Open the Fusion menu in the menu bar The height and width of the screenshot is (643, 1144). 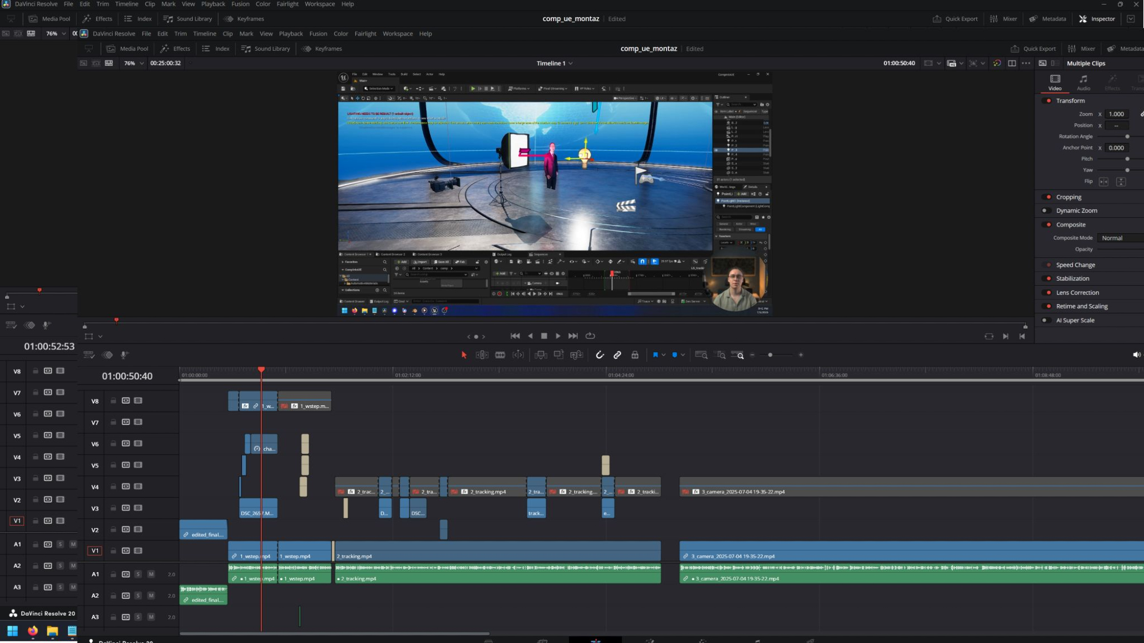tap(318, 34)
